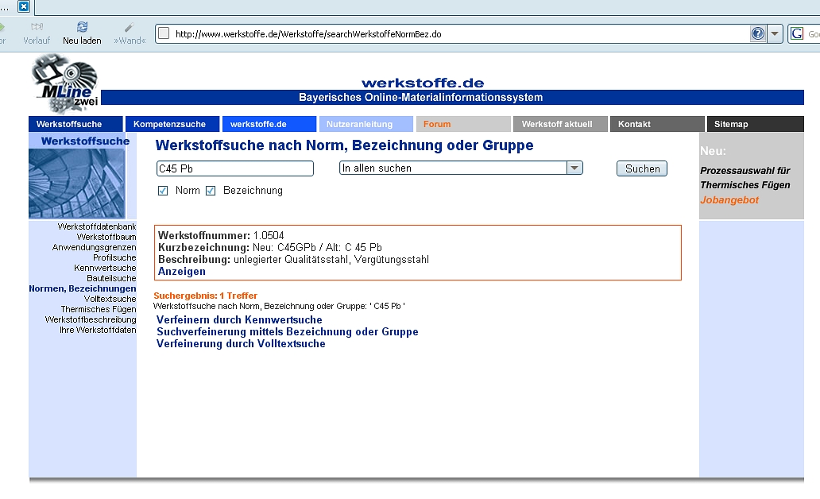Open Werkstoffbaum in the sidebar
820x499 pixels.
point(106,237)
